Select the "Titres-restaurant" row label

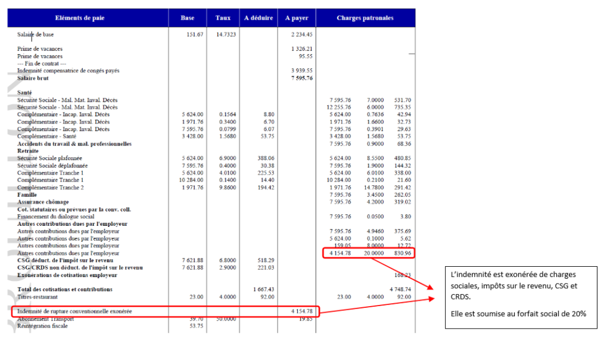(x=38, y=297)
